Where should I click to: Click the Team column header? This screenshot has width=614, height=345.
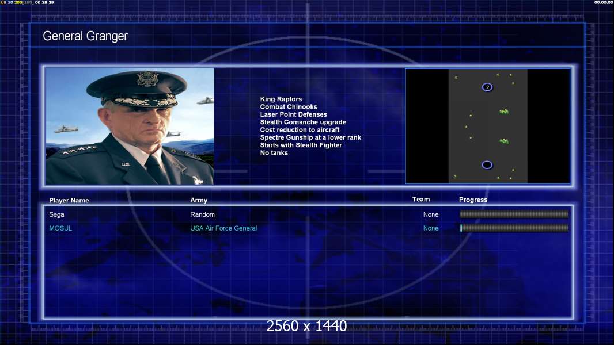421,200
